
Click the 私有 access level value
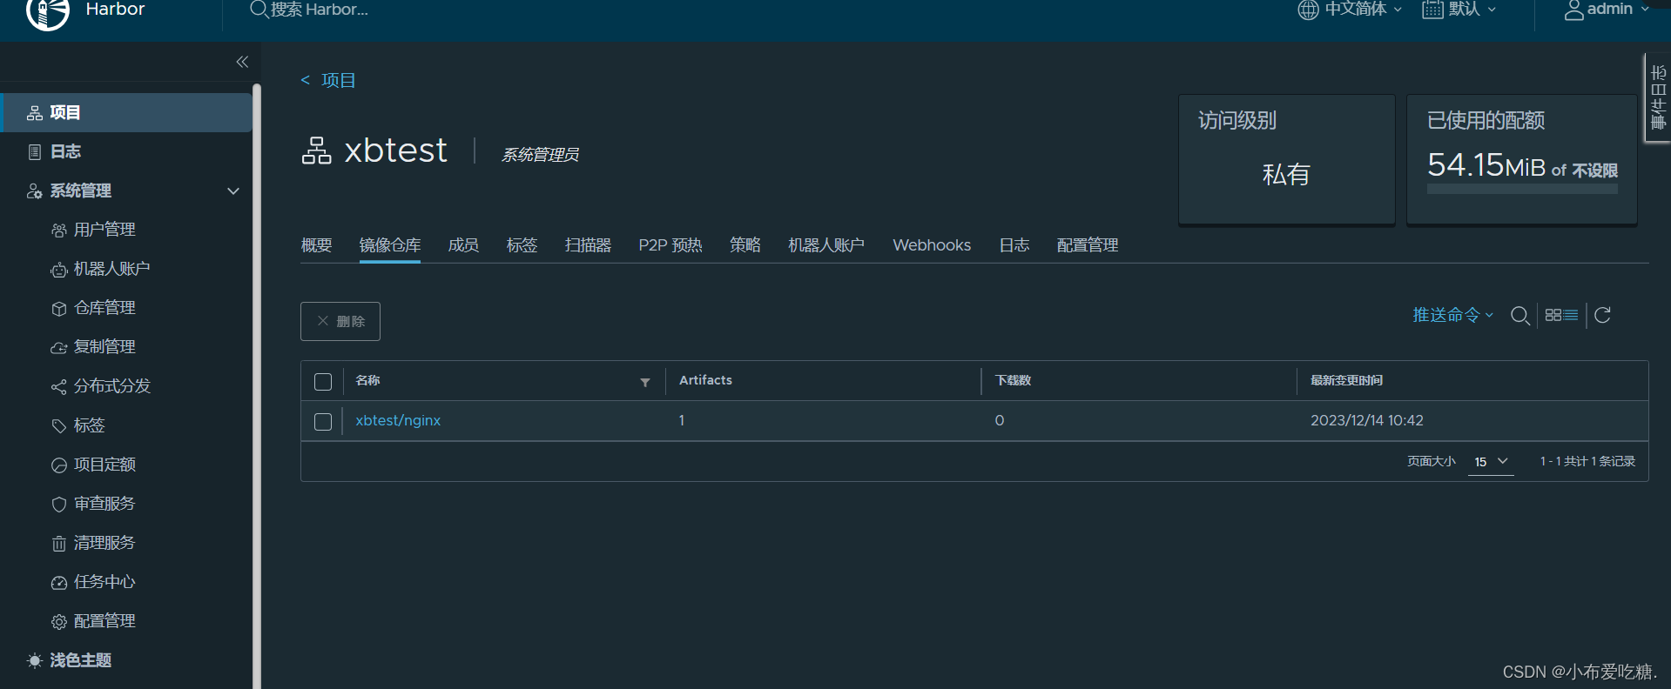coord(1286,174)
